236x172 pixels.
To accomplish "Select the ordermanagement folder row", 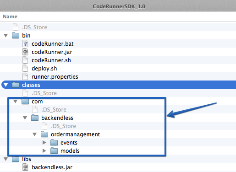I will click(118, 134).
